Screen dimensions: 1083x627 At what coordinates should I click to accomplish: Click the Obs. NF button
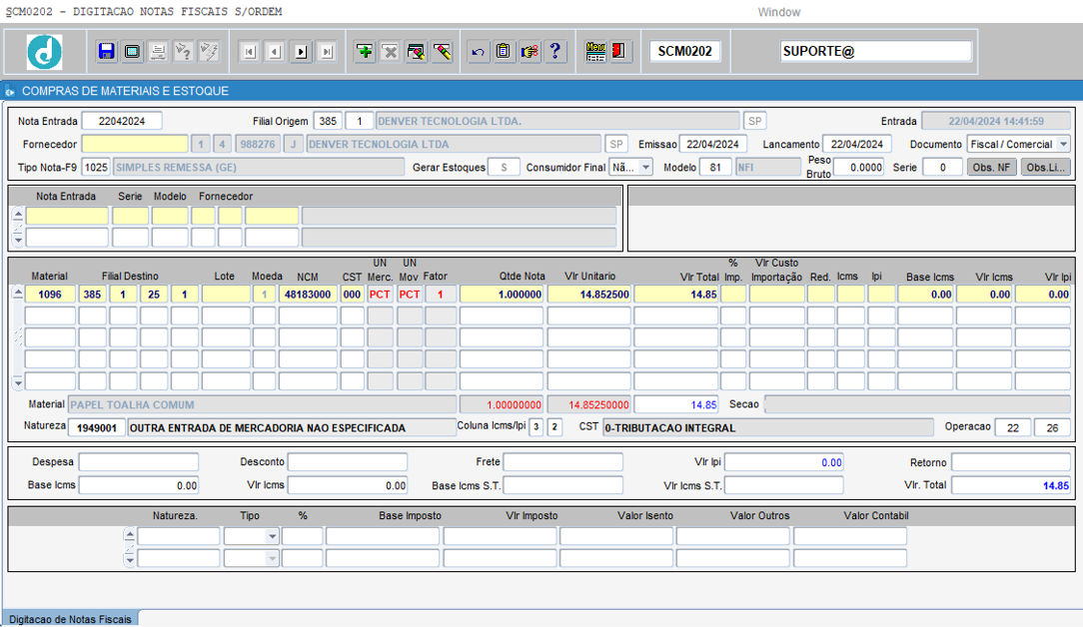point(991,167)
